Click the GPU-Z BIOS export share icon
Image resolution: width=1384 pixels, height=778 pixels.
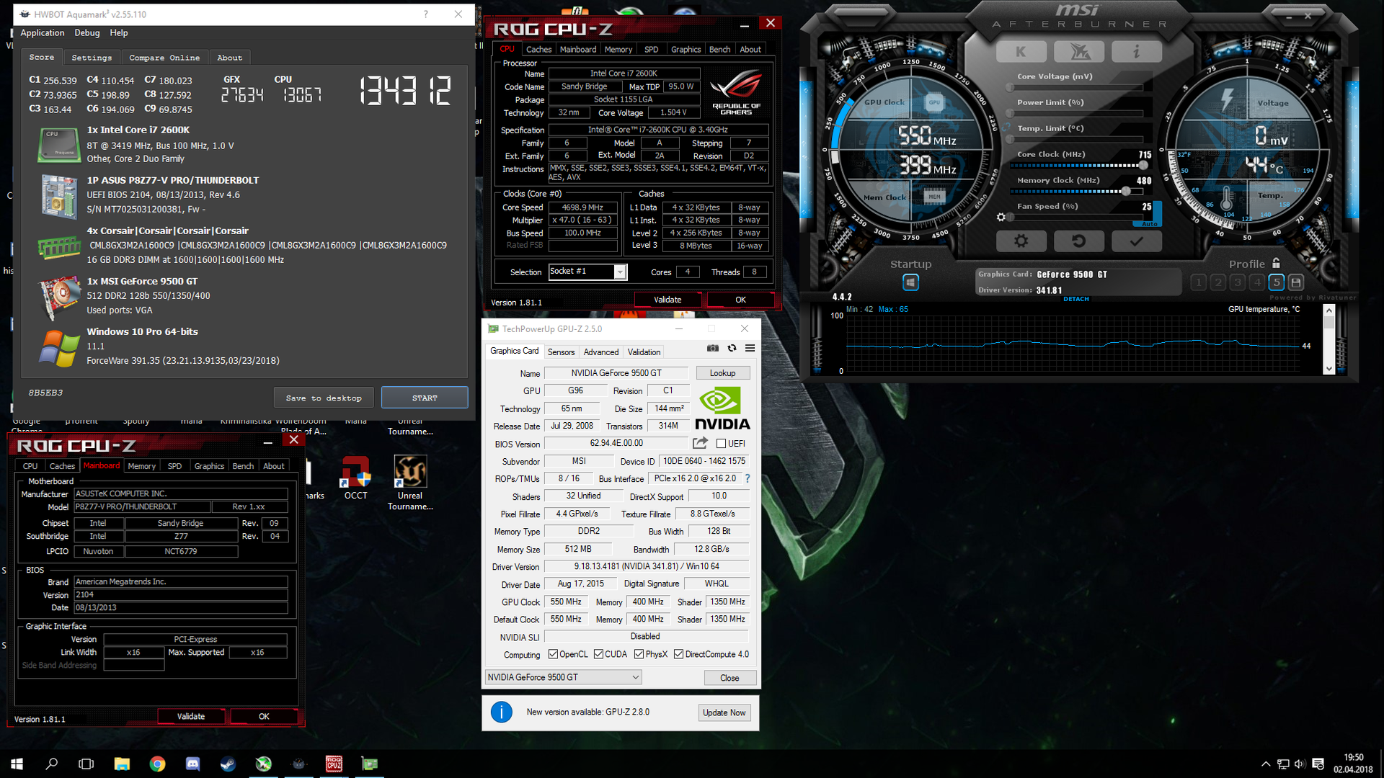click(x=700, y=443)
